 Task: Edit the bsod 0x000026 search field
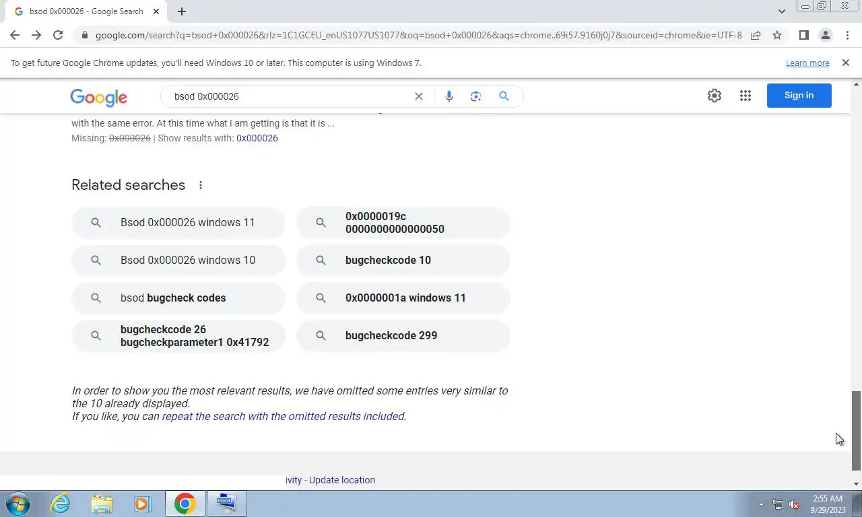290,96
